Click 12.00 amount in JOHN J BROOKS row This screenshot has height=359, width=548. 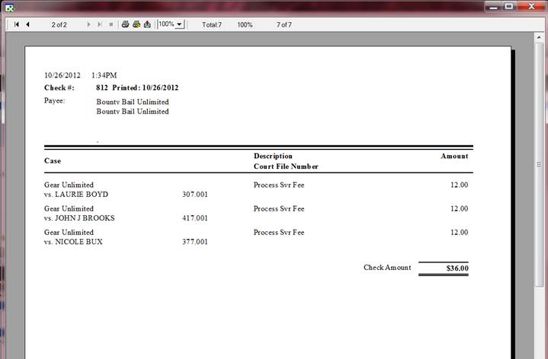460,208
